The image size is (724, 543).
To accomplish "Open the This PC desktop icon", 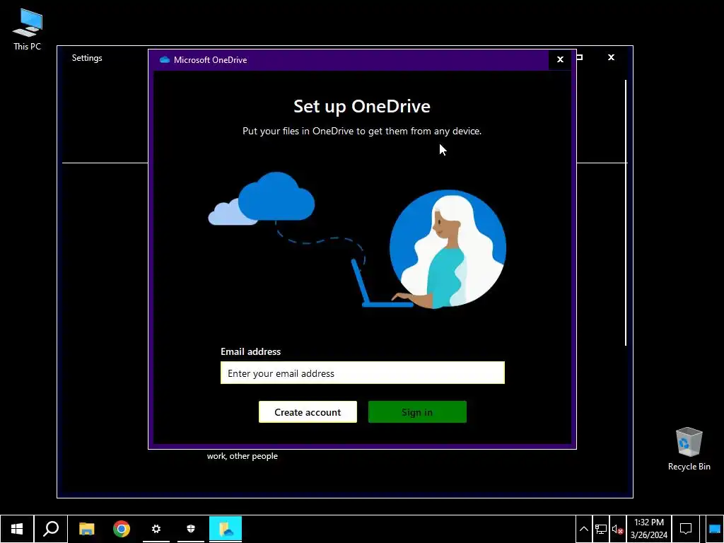I will [x=28, y=29].
